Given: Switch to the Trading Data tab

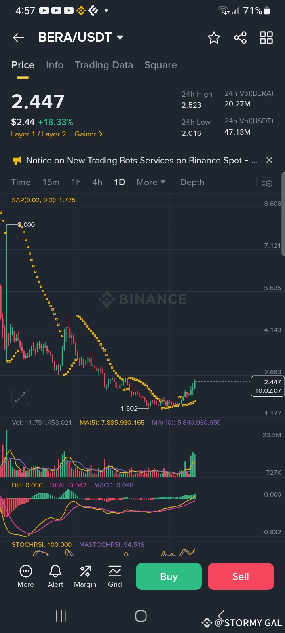Looking at the screenshot, I should click(x=104, y=65).
